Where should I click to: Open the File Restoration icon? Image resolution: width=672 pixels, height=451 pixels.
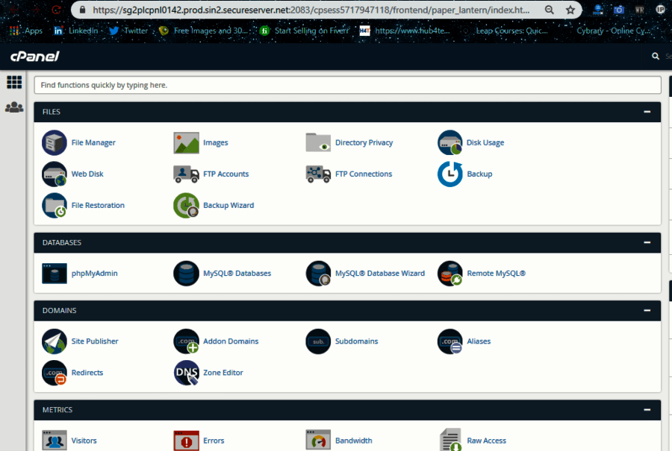click(55, 206)
